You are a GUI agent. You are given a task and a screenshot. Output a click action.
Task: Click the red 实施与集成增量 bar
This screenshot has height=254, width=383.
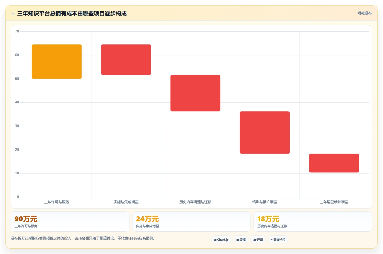coord(126,60)
